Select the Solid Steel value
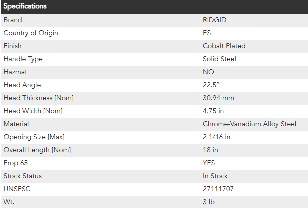This screenshot has width=308, height=208. pos(219,59)
